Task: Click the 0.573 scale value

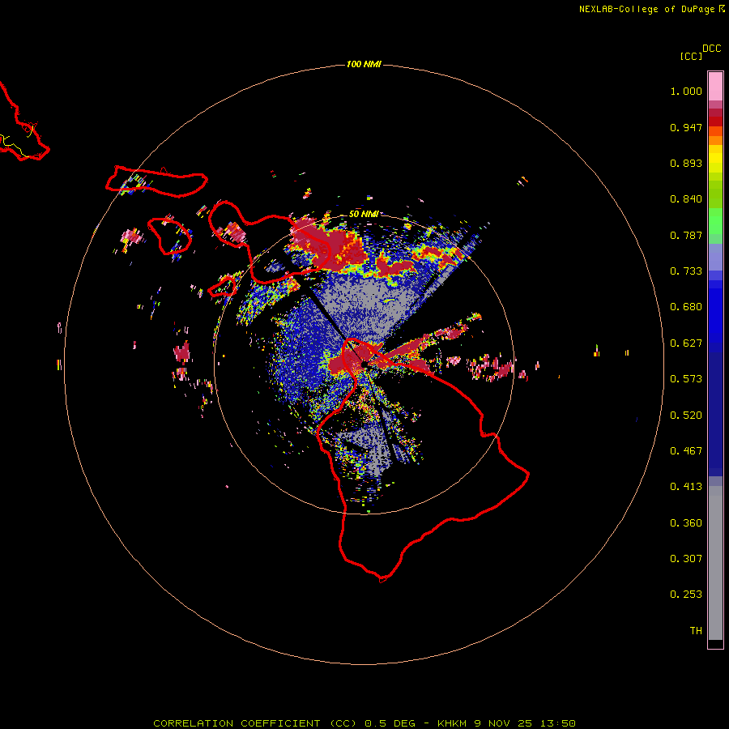Action: (x=686, y=379)
